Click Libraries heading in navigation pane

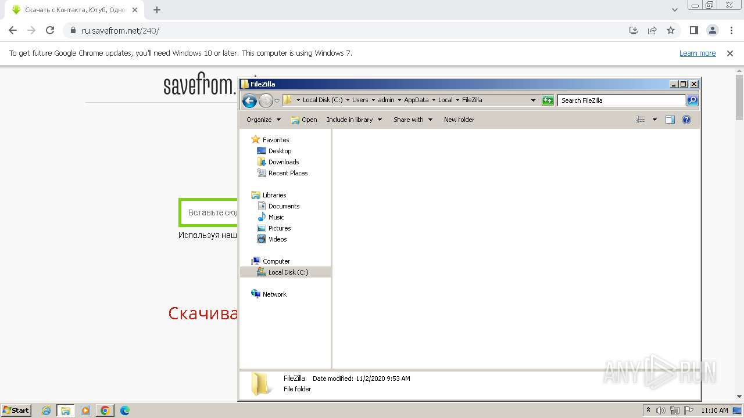point(274,195)
